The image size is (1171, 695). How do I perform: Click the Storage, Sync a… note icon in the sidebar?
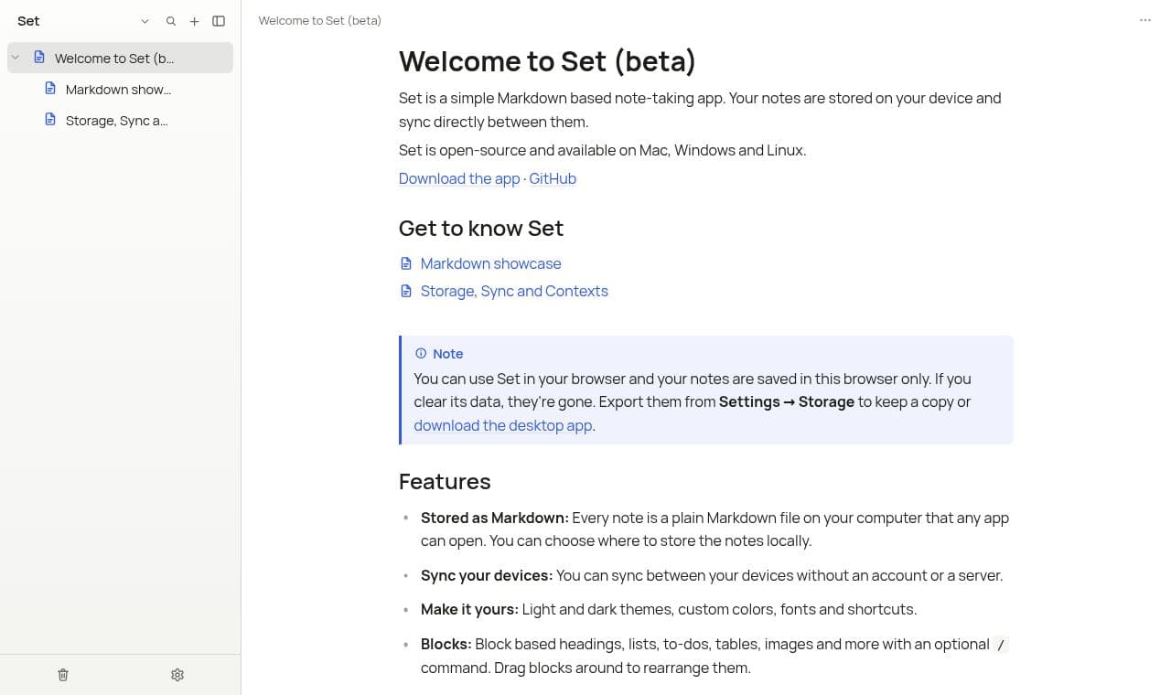(50, 120)
